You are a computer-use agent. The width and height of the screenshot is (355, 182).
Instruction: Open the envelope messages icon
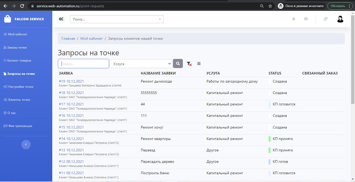(x=306, y=19)
